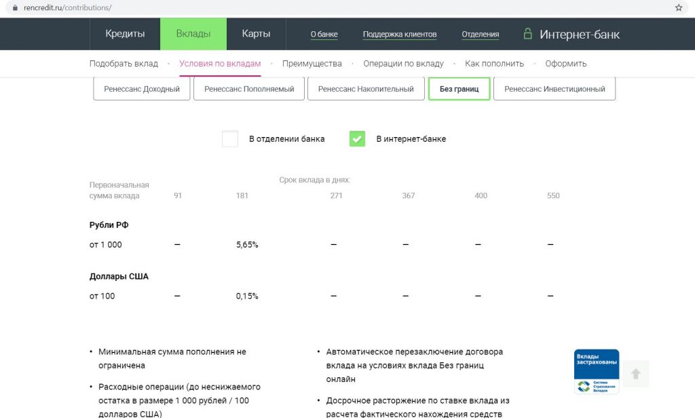Image resolution: width=695 pixels, height=418 pixels.
Task: Open the Вклады застрахованы insurance badge
Action: (x=597, y=371)
